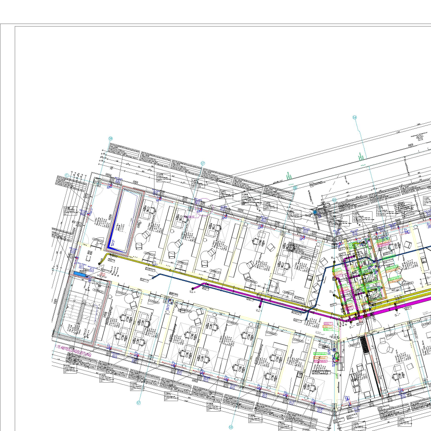Click the yellow pipe's end cap near shaft

coord(100,263)
